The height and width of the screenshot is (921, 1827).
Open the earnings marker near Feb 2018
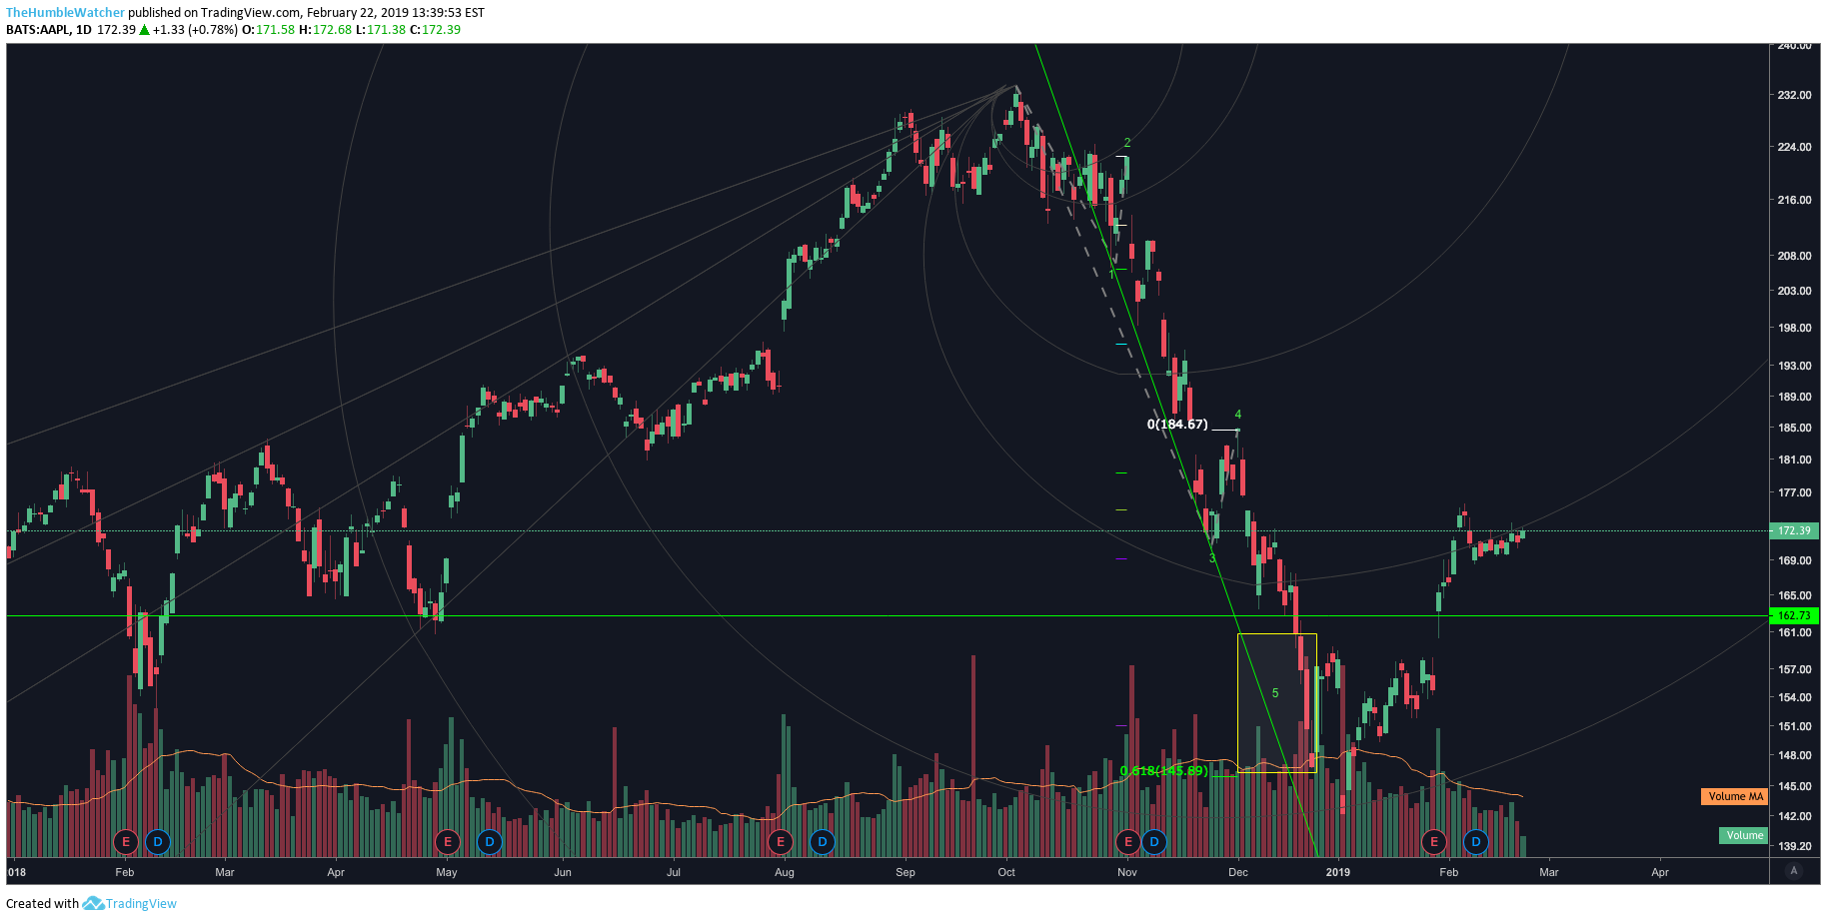click(125, 842)
